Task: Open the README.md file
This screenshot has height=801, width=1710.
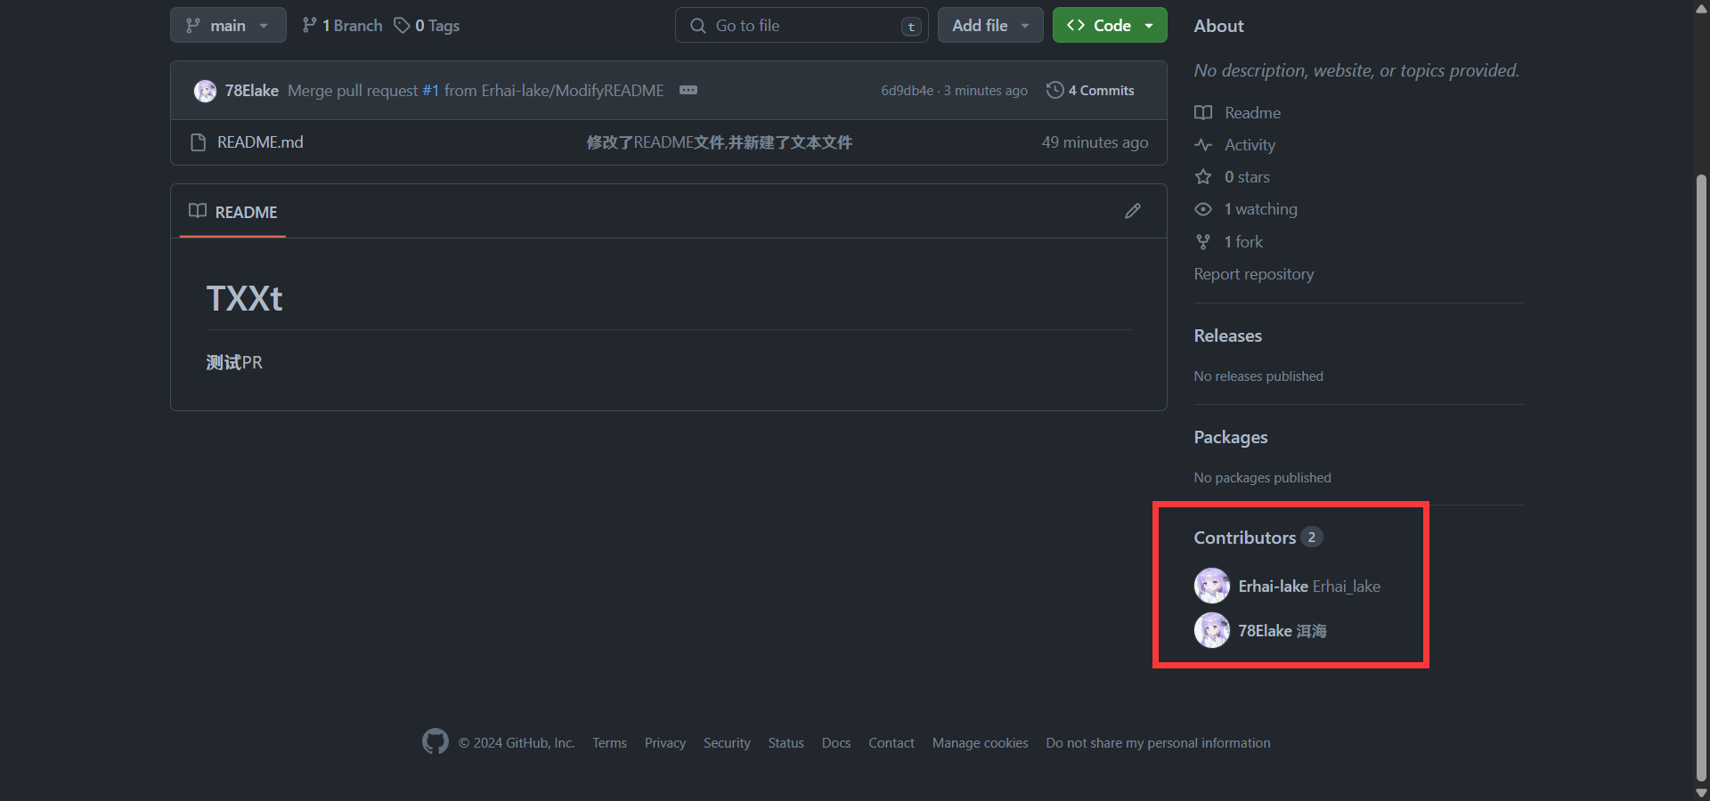Action: pyautogui.click(x=260, y=142)
